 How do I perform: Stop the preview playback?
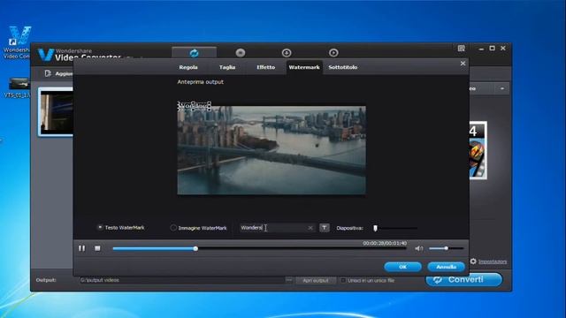[x=97, y=248]
